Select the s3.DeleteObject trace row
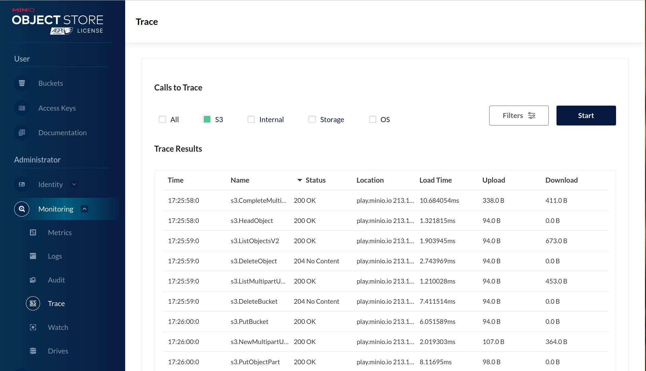The image size is (646, 371). click(x=386, y=261)
